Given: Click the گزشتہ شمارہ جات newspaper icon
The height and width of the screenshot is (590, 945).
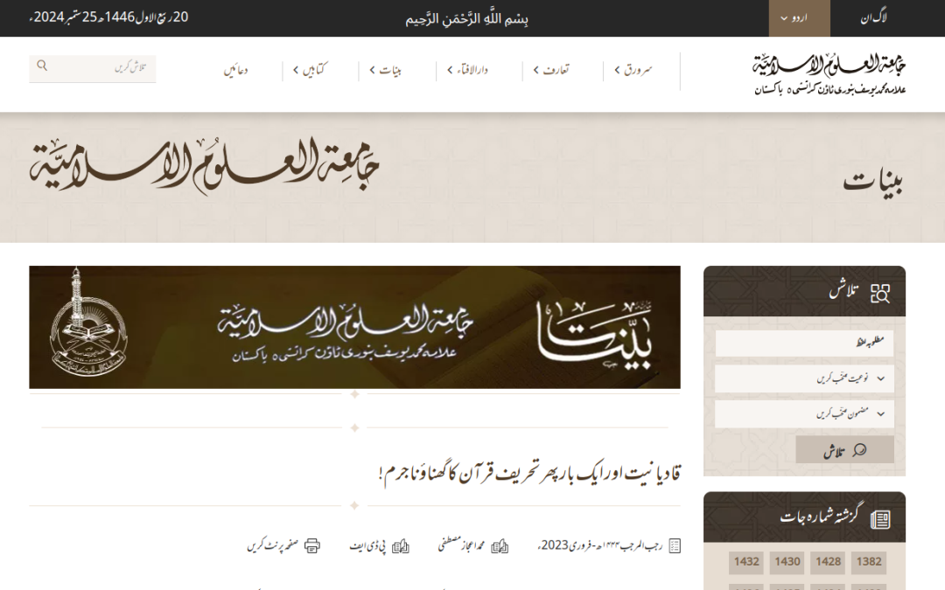Looking at the screenshot, I should (880, 519).
